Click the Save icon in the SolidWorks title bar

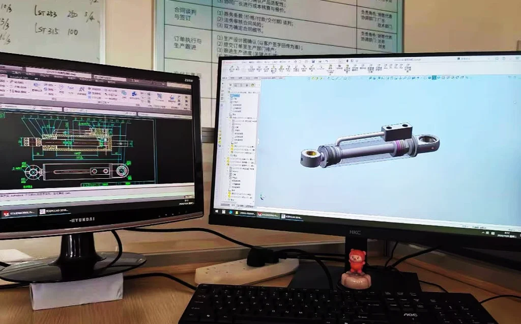[x=313, y=61]
